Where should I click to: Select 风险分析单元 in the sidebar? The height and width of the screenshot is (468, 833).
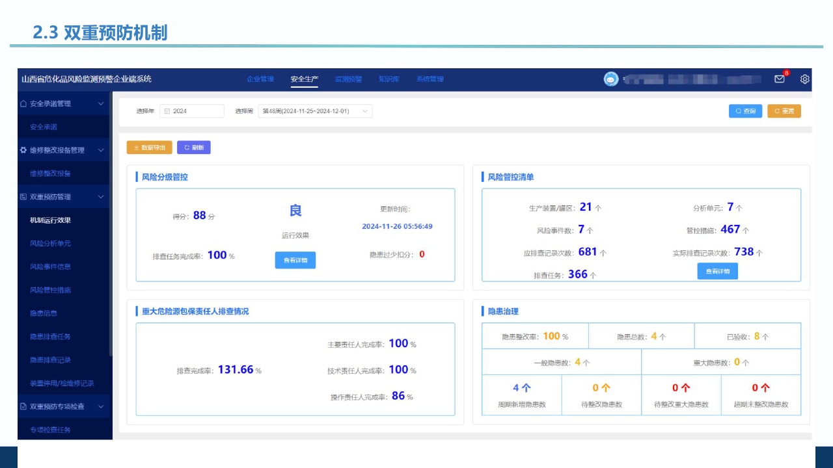pos(50,243)
